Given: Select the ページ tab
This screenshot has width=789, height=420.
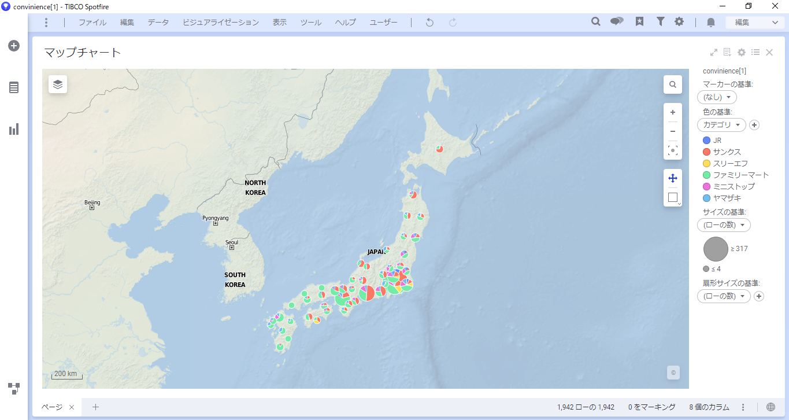Looking at the screenshot, I should point(51,407).
